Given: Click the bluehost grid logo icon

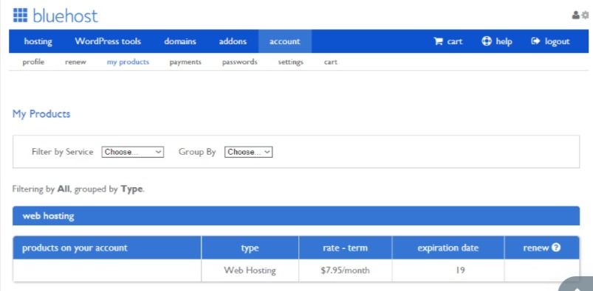Looking at the screenshot, I should (21, 15).
